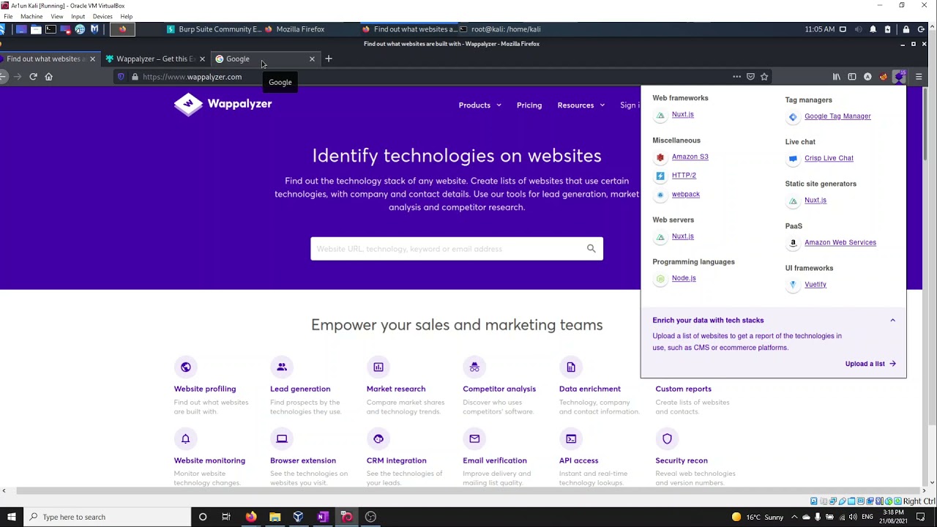This screenshot has width=937, height=527.
Task: Open the Firefox hamburger menu
Action: (x=919, y=77)
